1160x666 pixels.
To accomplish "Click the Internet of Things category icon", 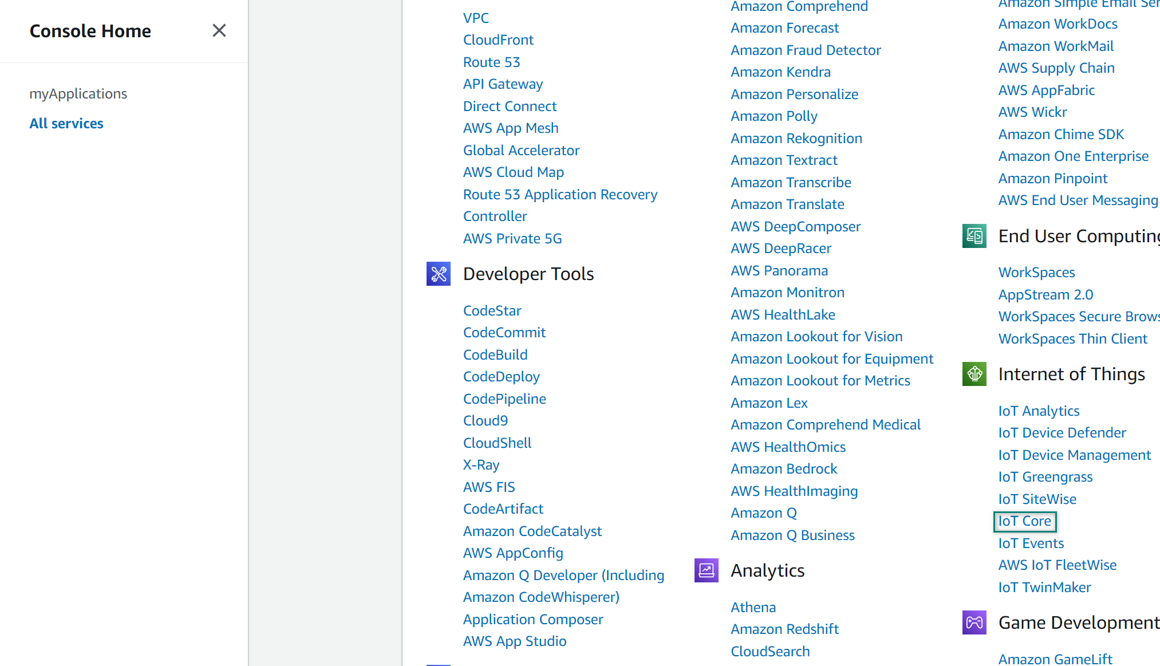I will click(974, 374).
